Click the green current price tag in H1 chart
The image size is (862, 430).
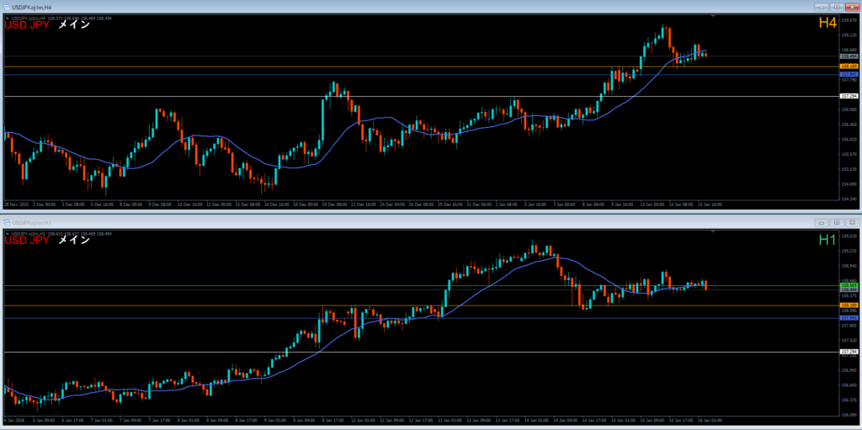(x=849, y=285)
